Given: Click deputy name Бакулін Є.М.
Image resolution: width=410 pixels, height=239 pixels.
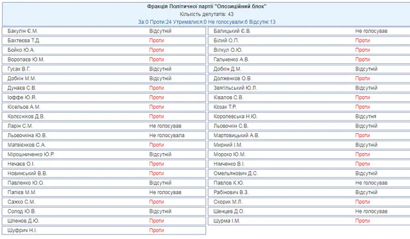Looking at the screenshot, I should (x=22, y=31).
